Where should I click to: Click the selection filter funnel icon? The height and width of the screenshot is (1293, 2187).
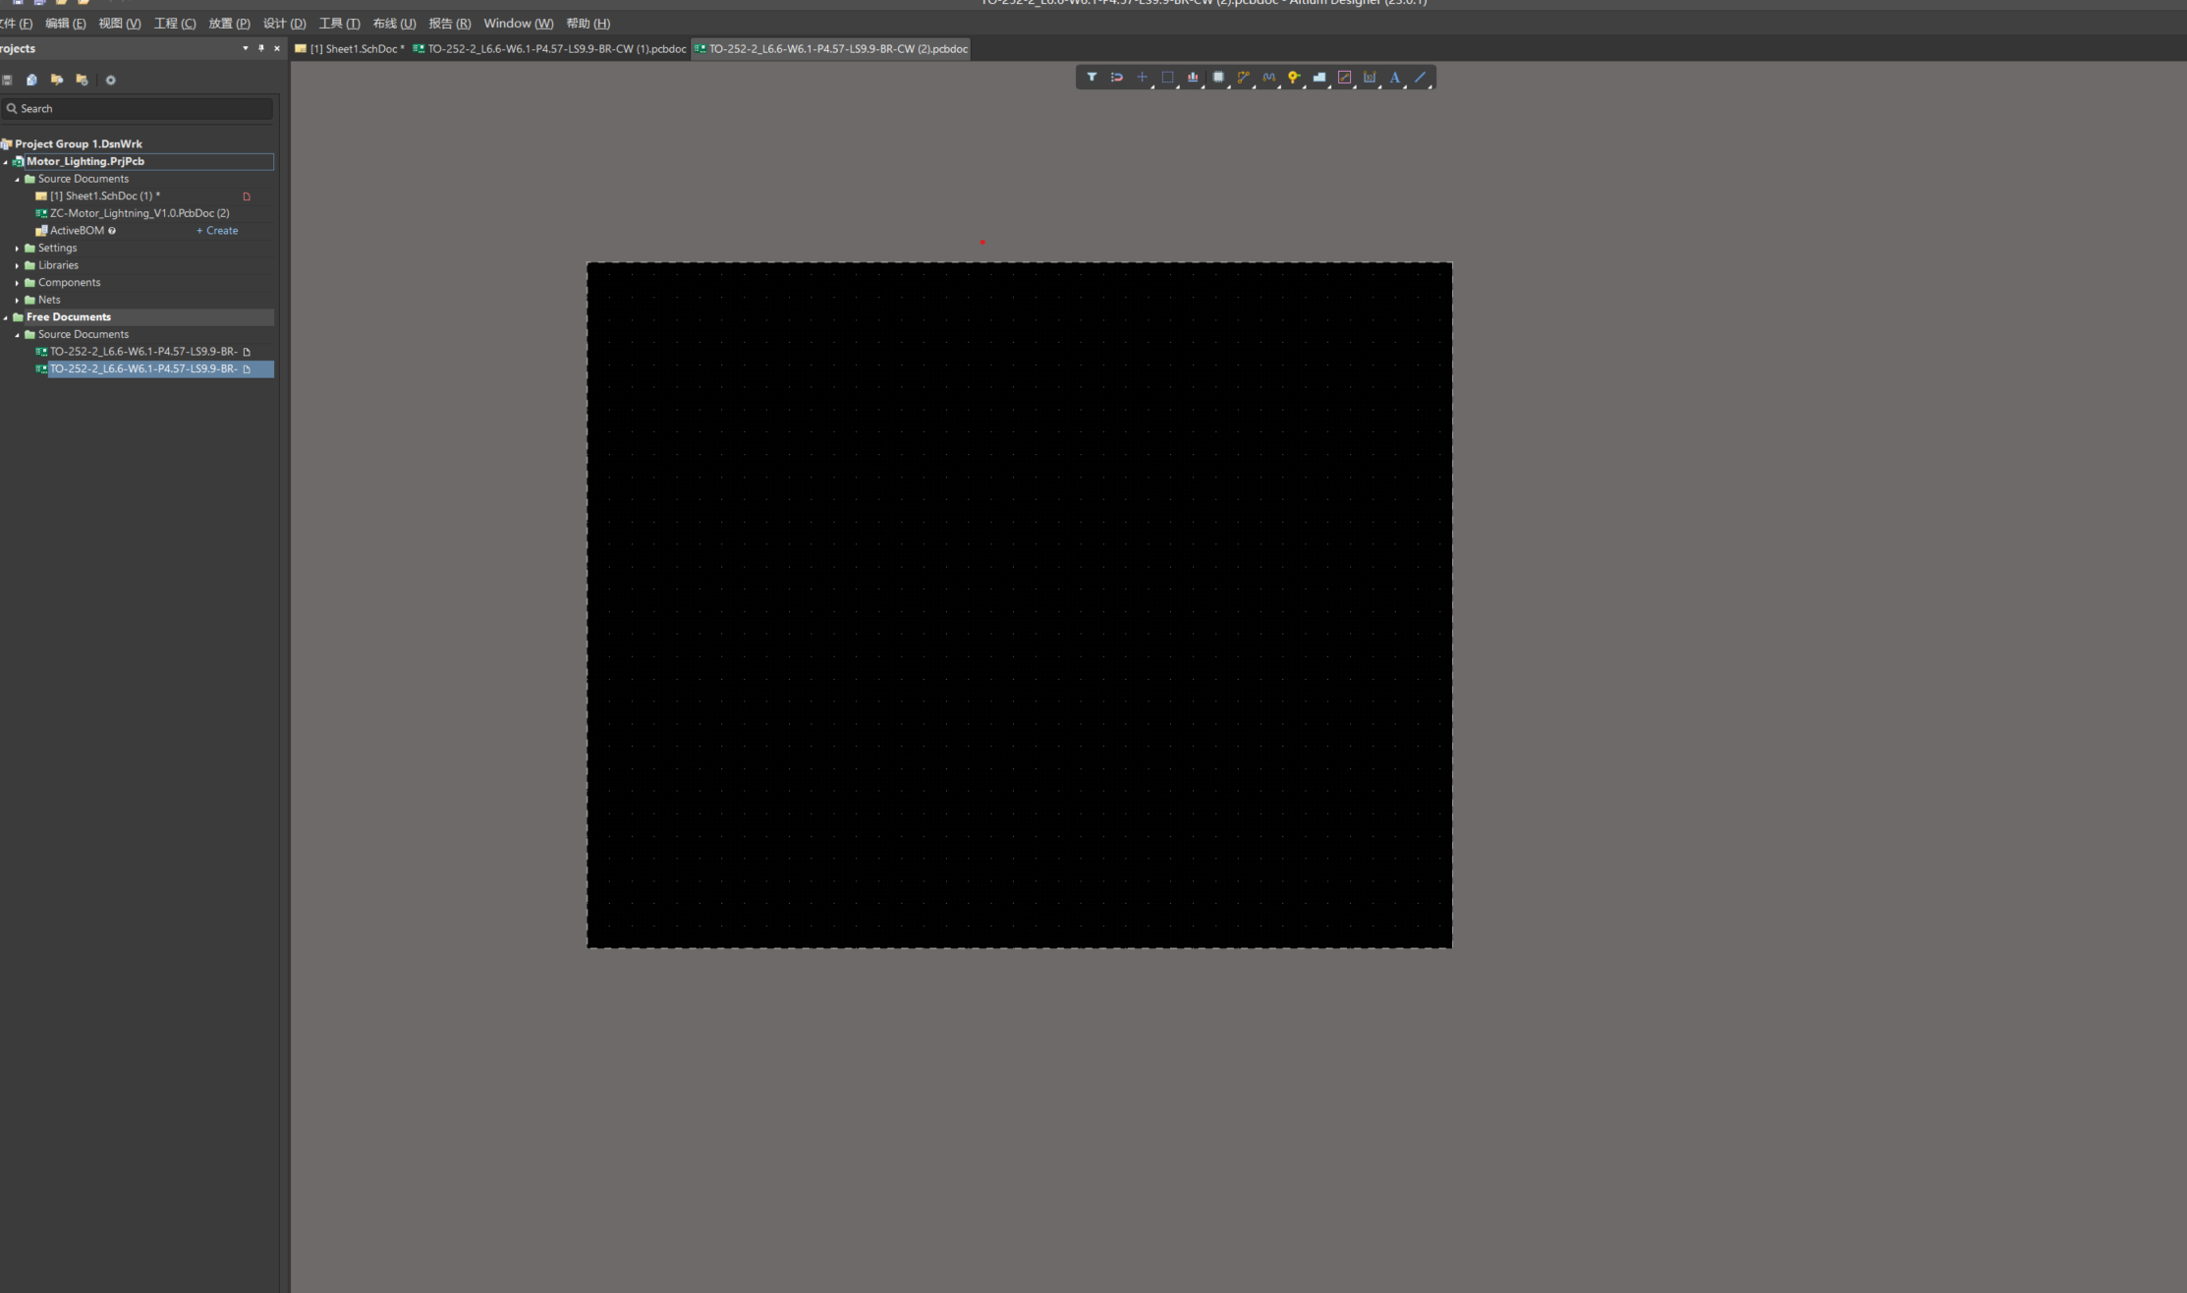point(1092,77)
